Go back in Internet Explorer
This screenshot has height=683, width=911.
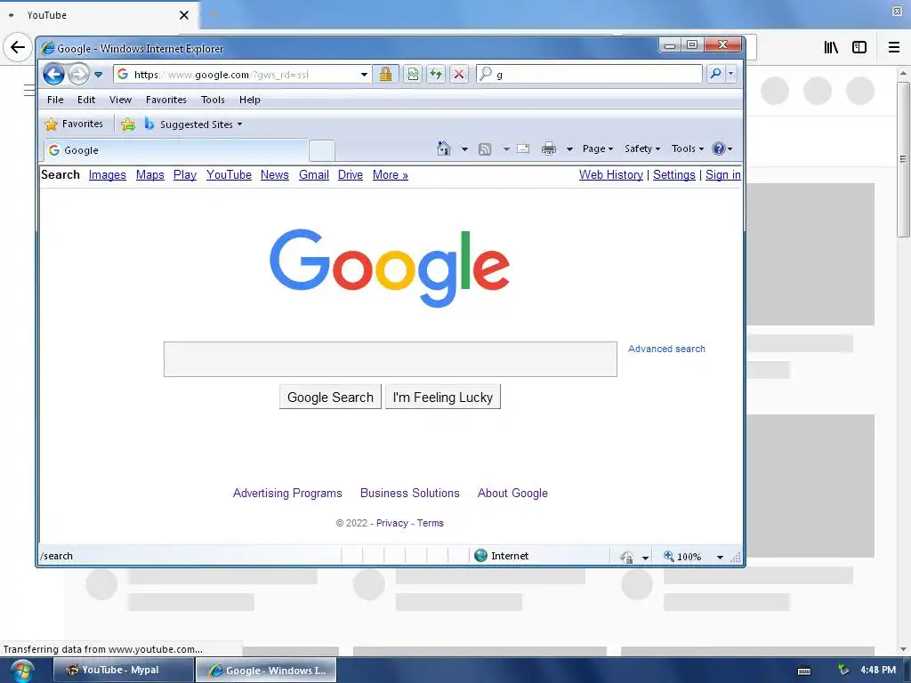54,74
